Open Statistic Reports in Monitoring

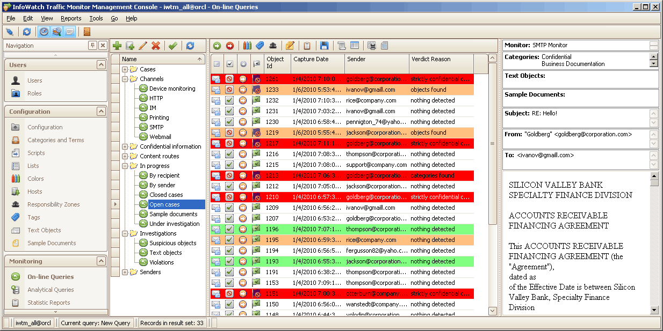pos(49,303)
